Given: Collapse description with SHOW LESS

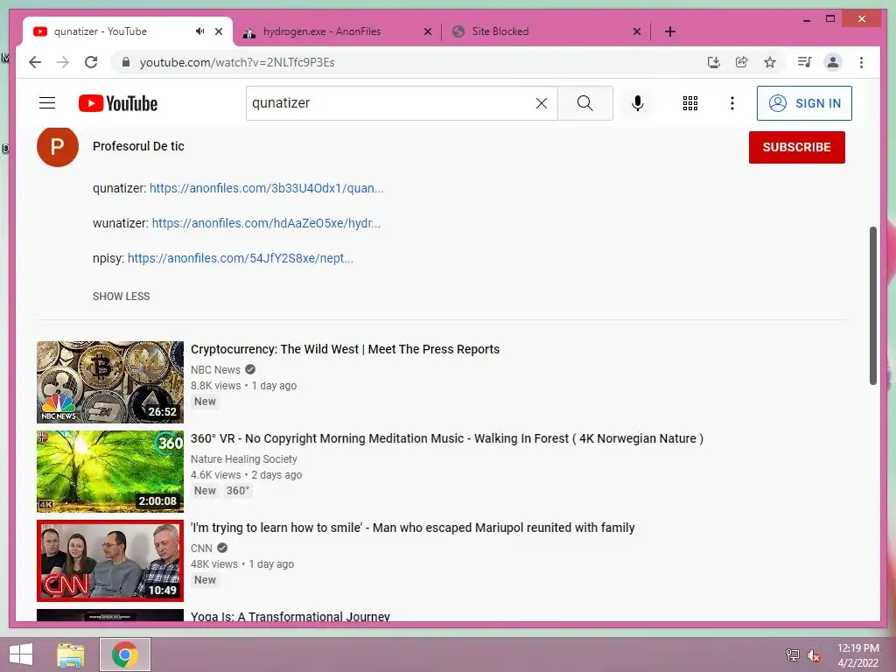Looking at the screenshot, I should 121,296.
